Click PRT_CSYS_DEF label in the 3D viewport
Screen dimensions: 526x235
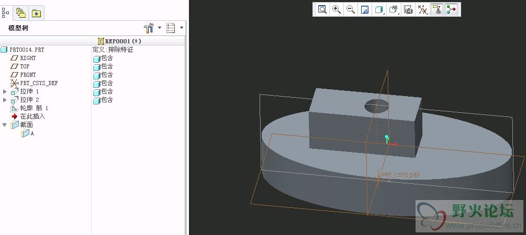401,175
